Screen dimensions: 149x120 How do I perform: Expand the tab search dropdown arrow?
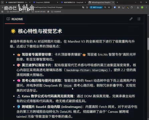(2, 2)
